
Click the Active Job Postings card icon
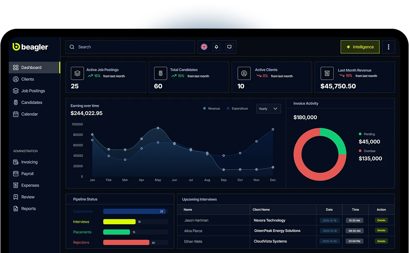tap(77, 73)
